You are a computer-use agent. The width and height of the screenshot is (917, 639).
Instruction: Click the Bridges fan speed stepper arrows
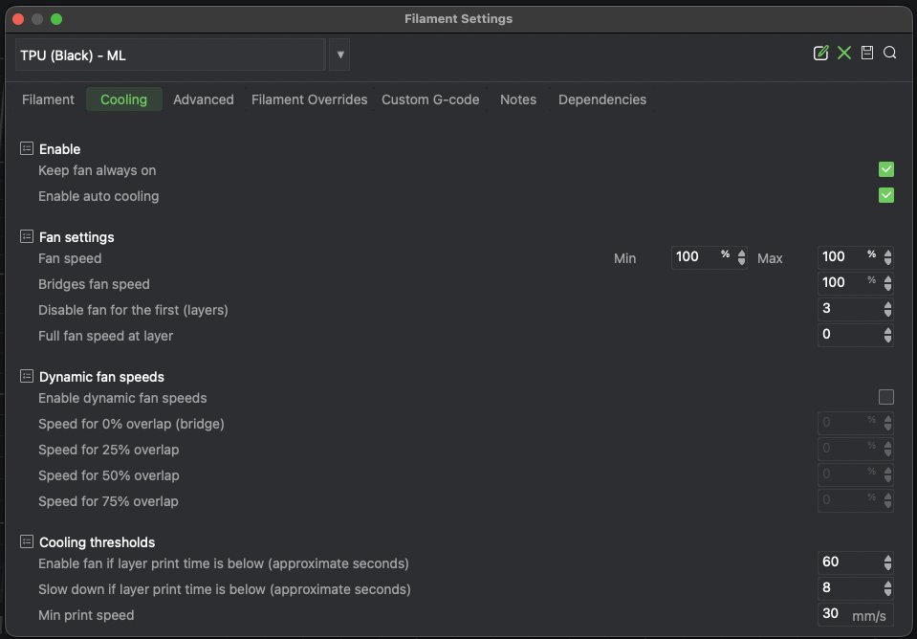click(x=887, y=283)
